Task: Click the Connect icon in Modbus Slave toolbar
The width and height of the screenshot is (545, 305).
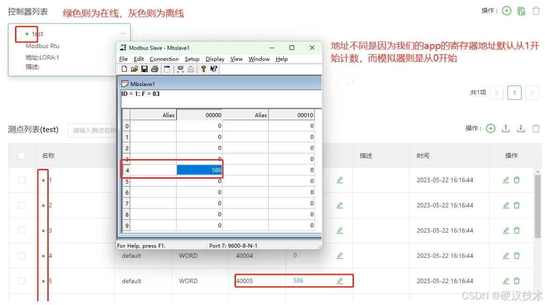Action: pyautogui.click(x=180, y=69)
